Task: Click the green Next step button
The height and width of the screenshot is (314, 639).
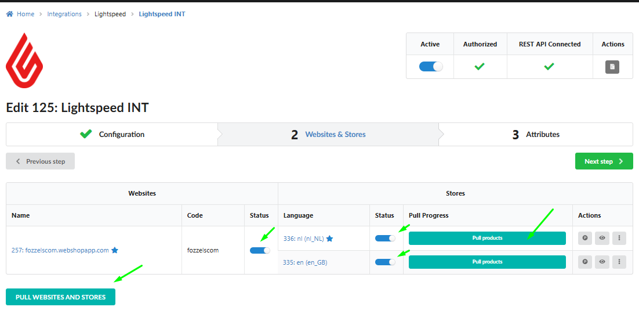Action: pyautogui.click(x=604, y=161)
